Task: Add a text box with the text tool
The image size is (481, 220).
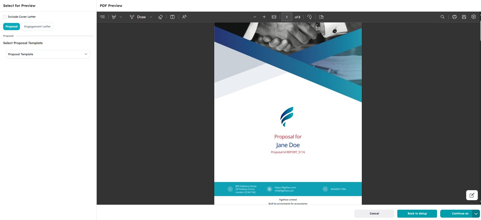Action: pos(172,17)
